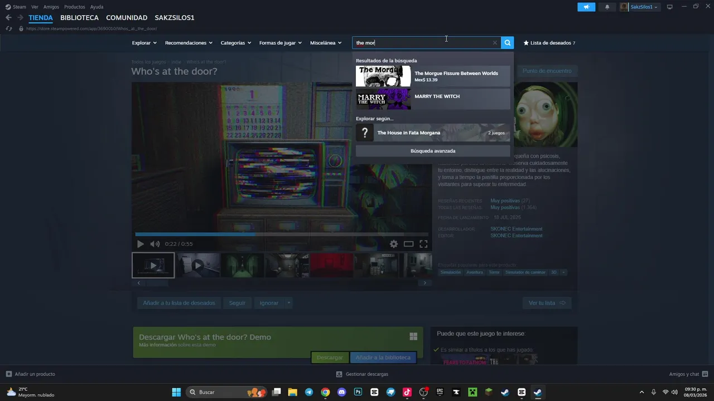Image resolution: width=714 pixels, height=401 pixels.
Task: Click Ver tu lista
Action: click(x=547, y=303)
